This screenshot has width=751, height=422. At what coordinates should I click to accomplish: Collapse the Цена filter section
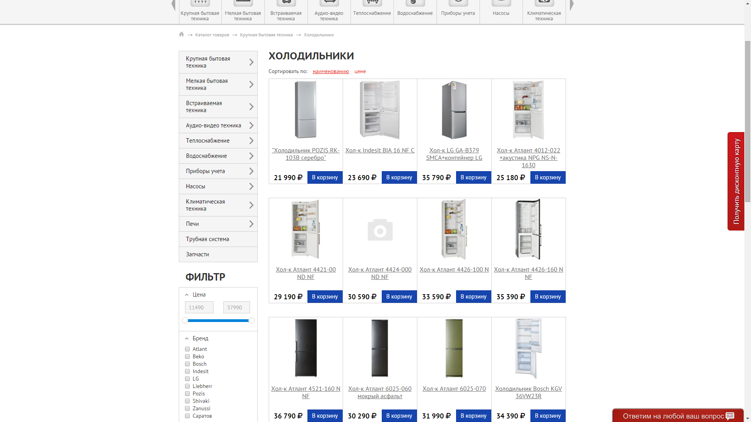[x=187, y=295]
